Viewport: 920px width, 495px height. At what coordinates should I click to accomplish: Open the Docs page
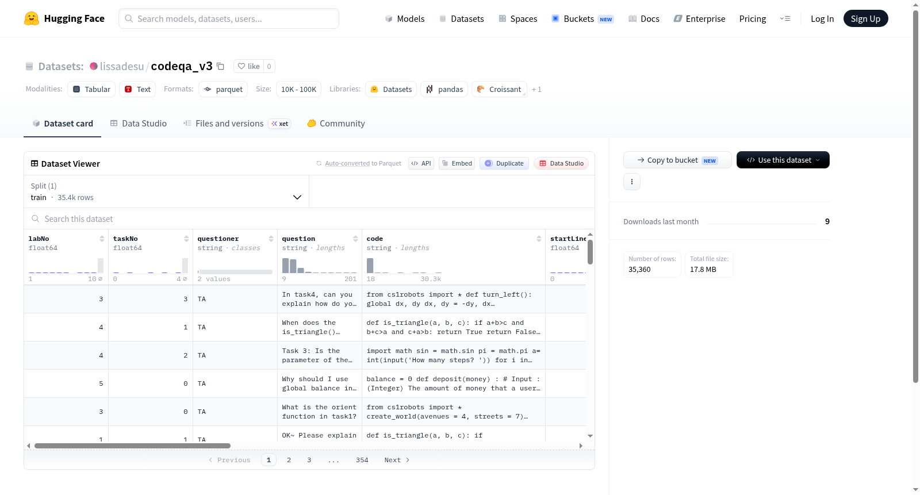(x=643, y=18)
